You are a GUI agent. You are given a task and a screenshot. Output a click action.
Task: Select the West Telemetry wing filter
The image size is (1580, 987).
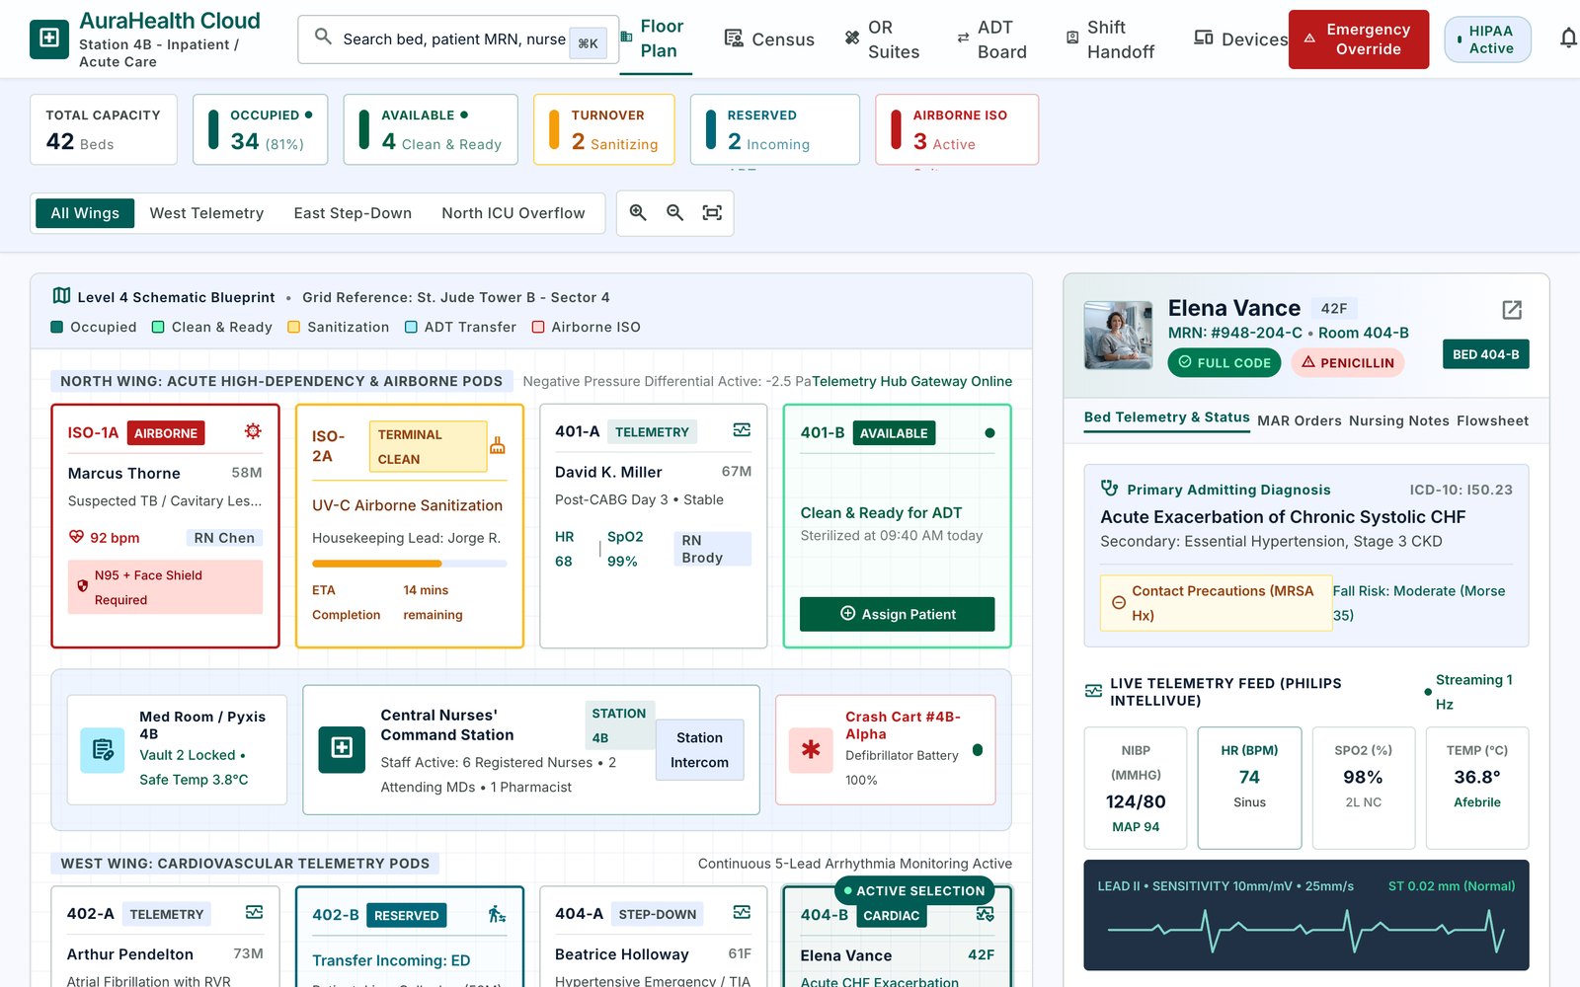pyautogui.click(x=206, y=213)
